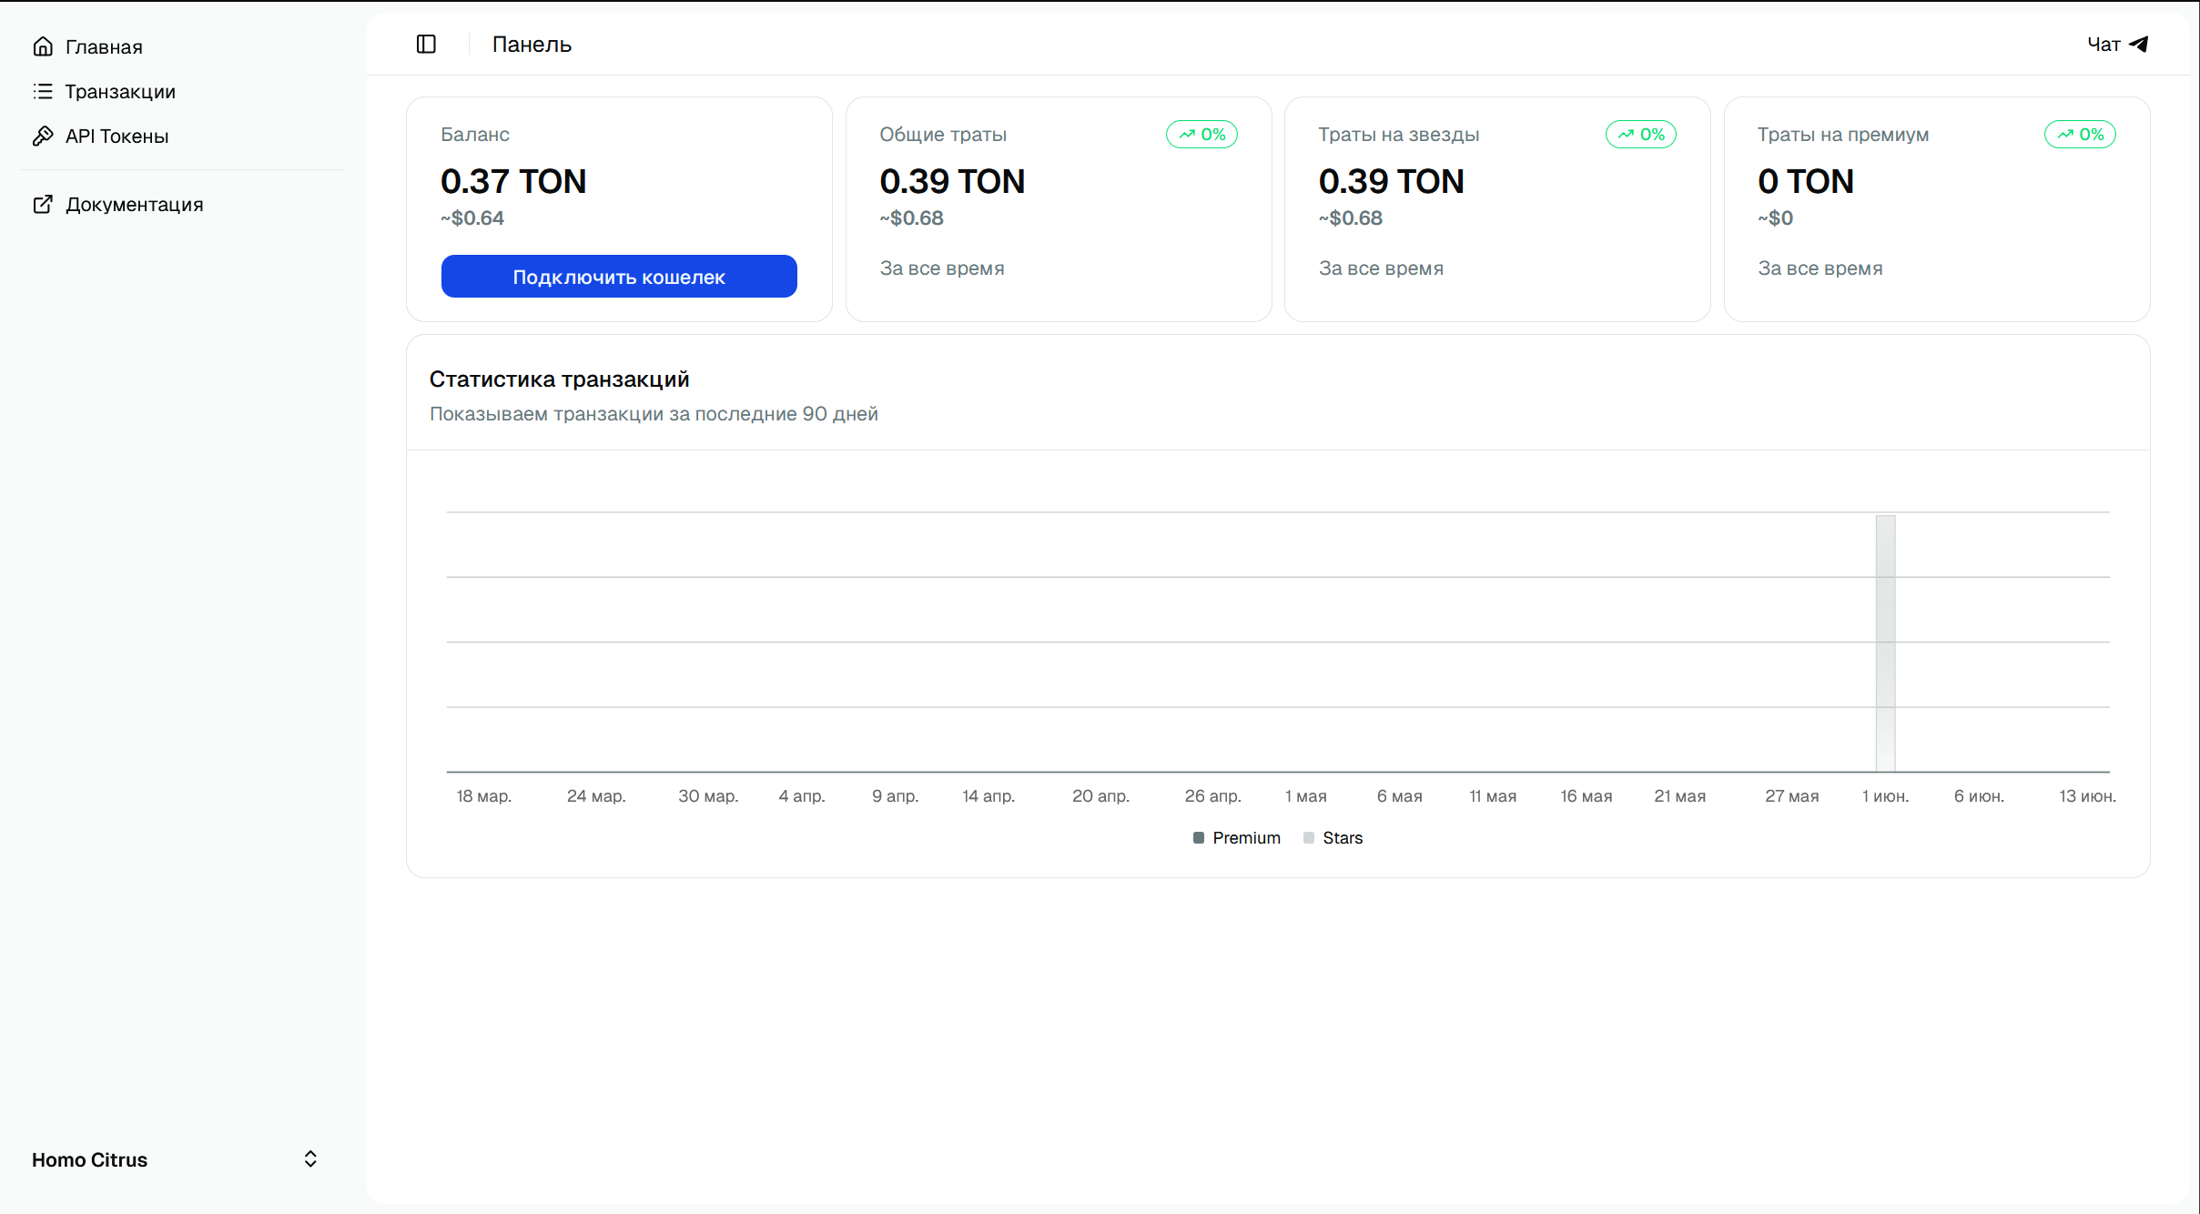Open the API Токены section
The width and height of the screenshot is (2200, 1214).
(x=182, y=136)
